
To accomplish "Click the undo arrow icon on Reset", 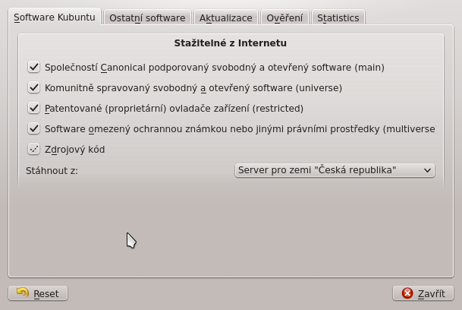I will [x=23, y=293].
